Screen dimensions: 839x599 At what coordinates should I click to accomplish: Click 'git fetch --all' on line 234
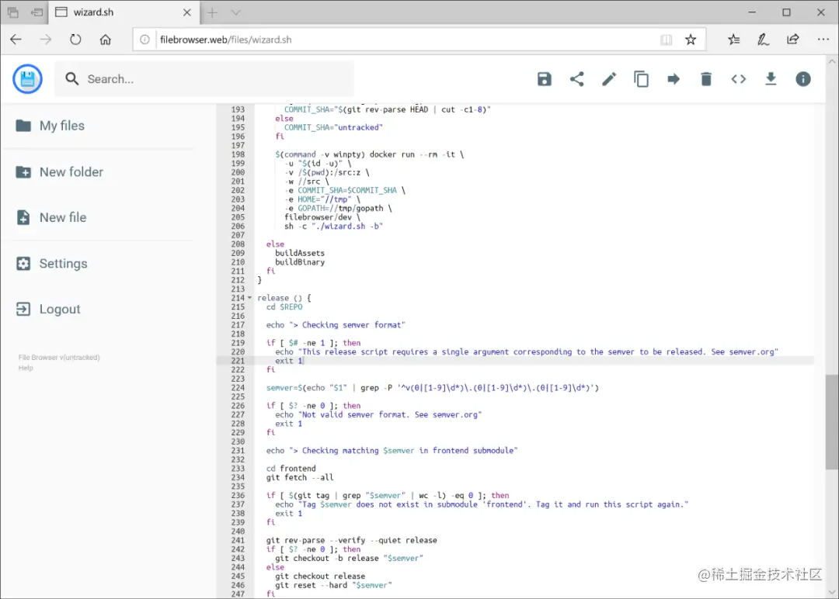[300, 478]
